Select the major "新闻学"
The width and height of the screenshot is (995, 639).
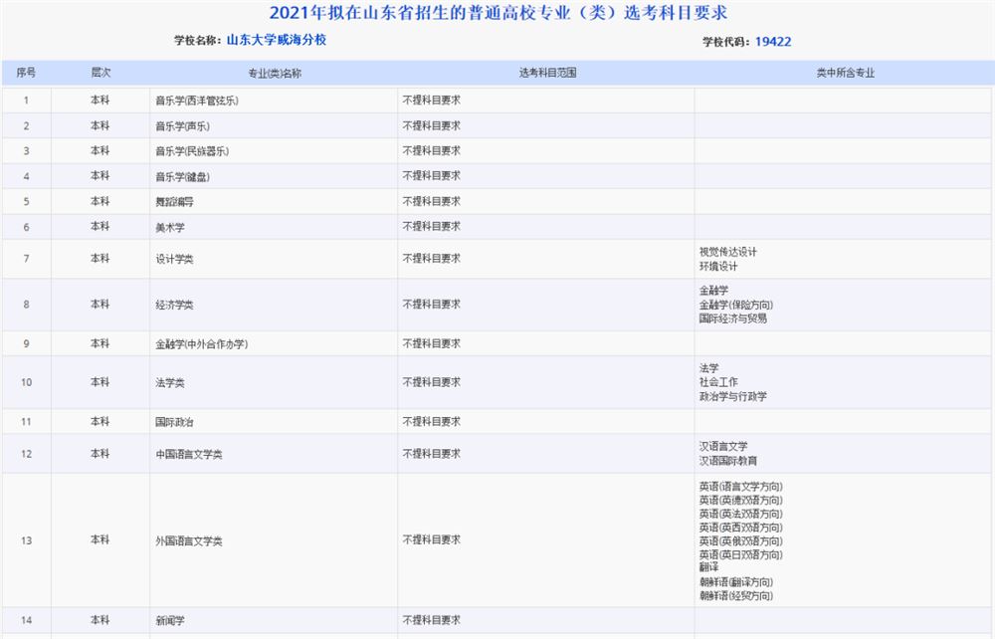(170, 621)
